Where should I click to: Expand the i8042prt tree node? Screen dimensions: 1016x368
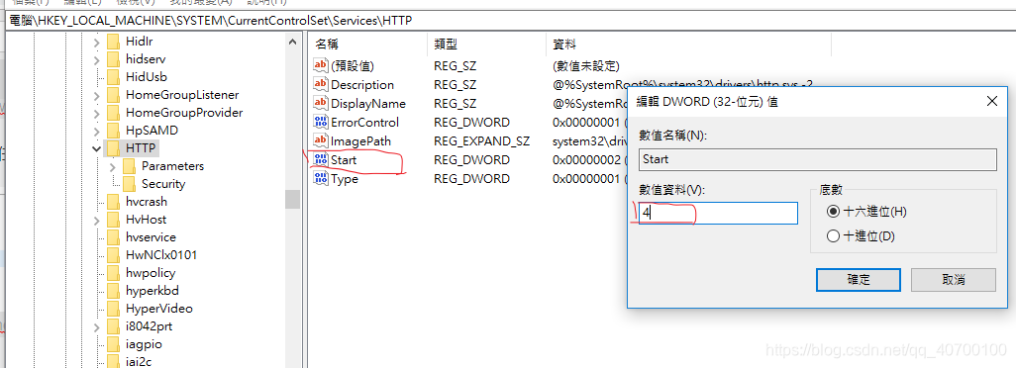coord(96,326)
